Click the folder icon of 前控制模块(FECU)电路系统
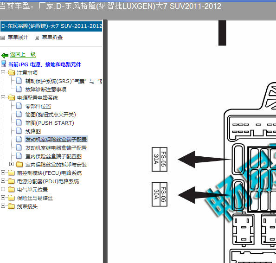Image resolution: width=276 pixels, height=263 pixels. click(12, 173)
